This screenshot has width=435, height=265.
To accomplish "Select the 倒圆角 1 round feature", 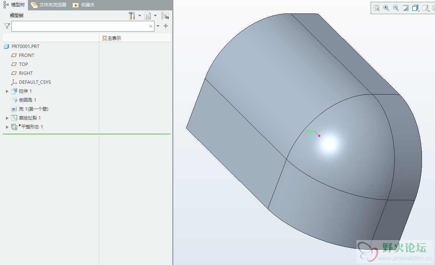I will click(28, 100).
